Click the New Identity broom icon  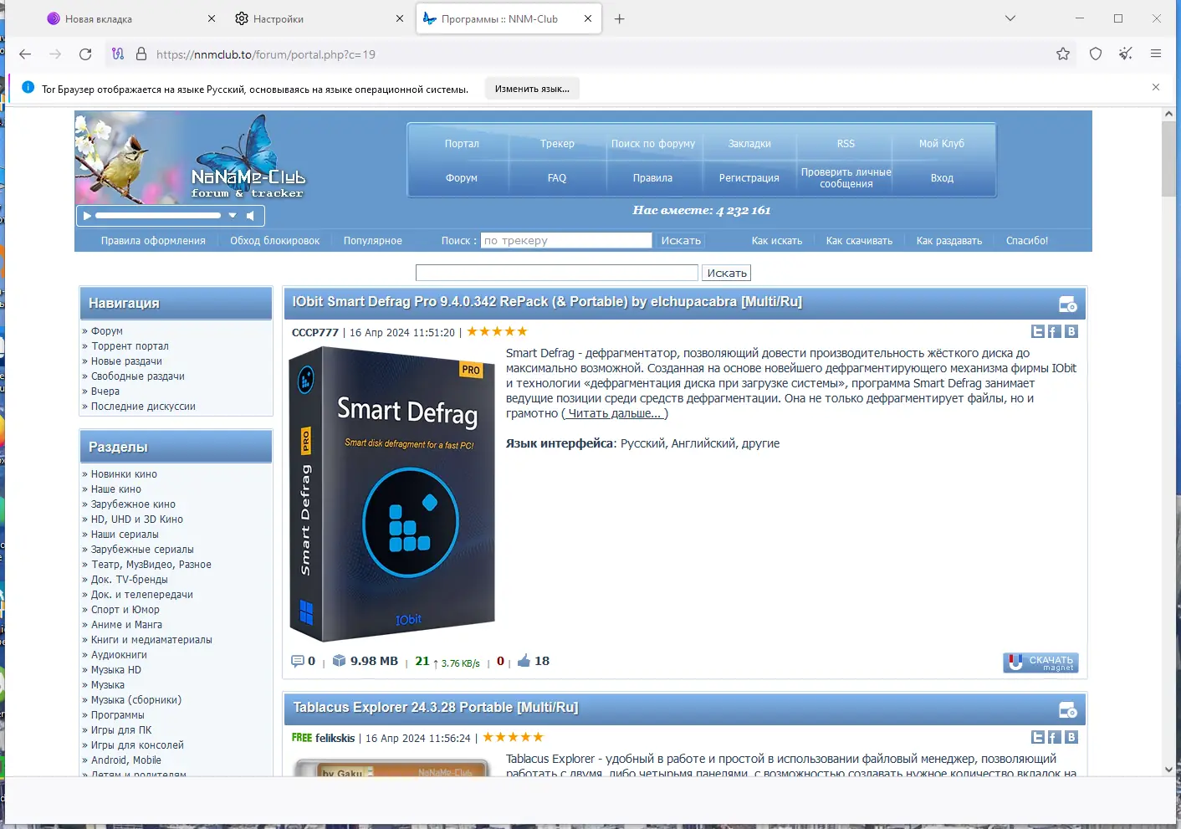pos(1126,54)
